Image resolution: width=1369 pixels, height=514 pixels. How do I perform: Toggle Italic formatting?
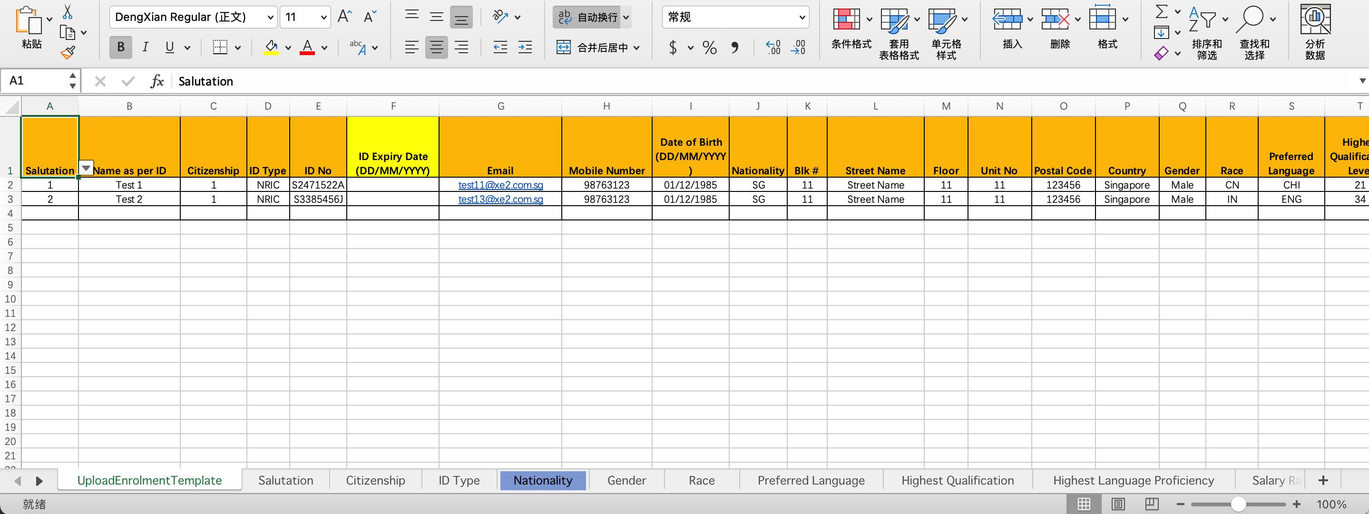click(x=145, y=47)
